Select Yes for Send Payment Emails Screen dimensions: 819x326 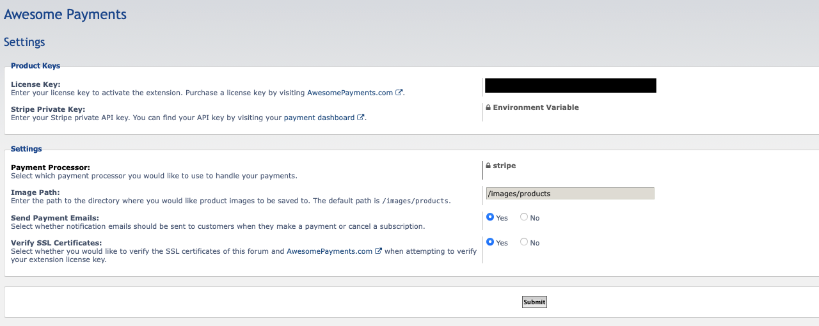pyautogui.click(x=490, y=217)
